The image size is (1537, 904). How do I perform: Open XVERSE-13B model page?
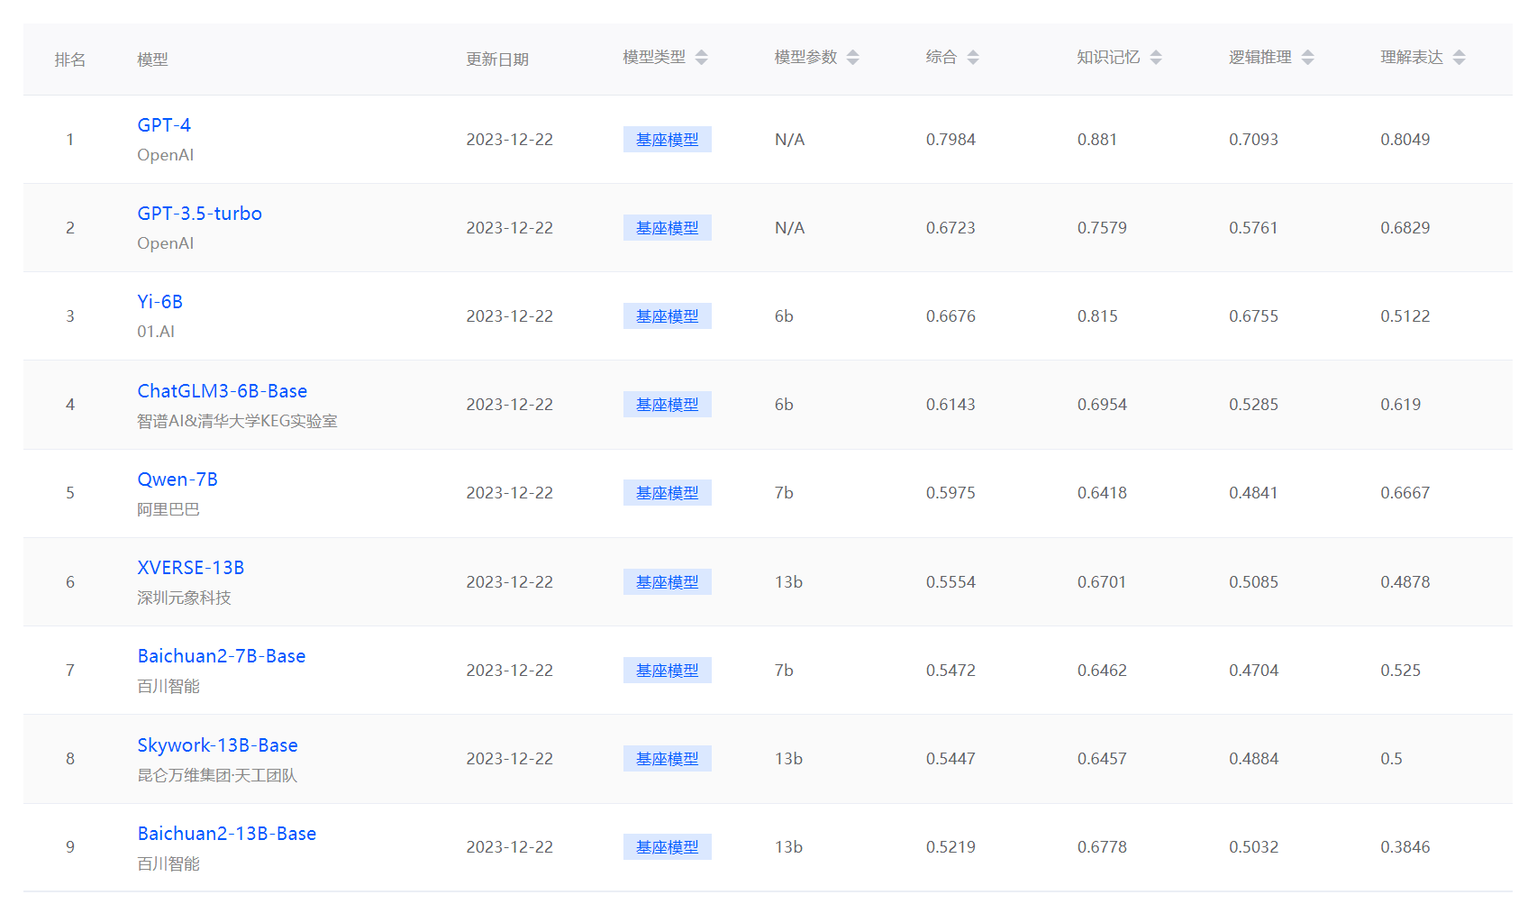tap(190, 568)
